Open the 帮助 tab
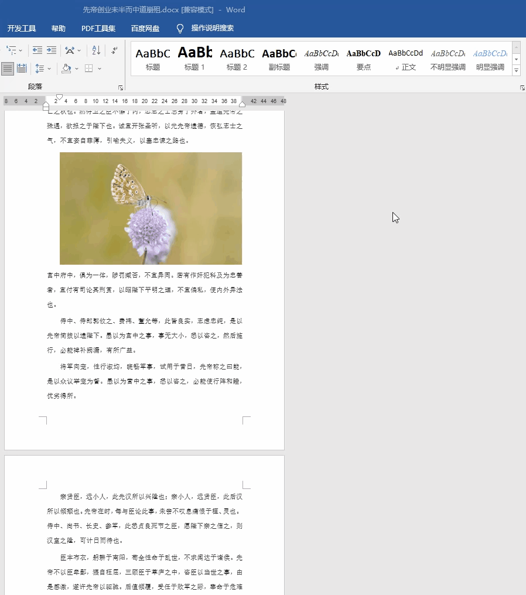 coord(59,29)
